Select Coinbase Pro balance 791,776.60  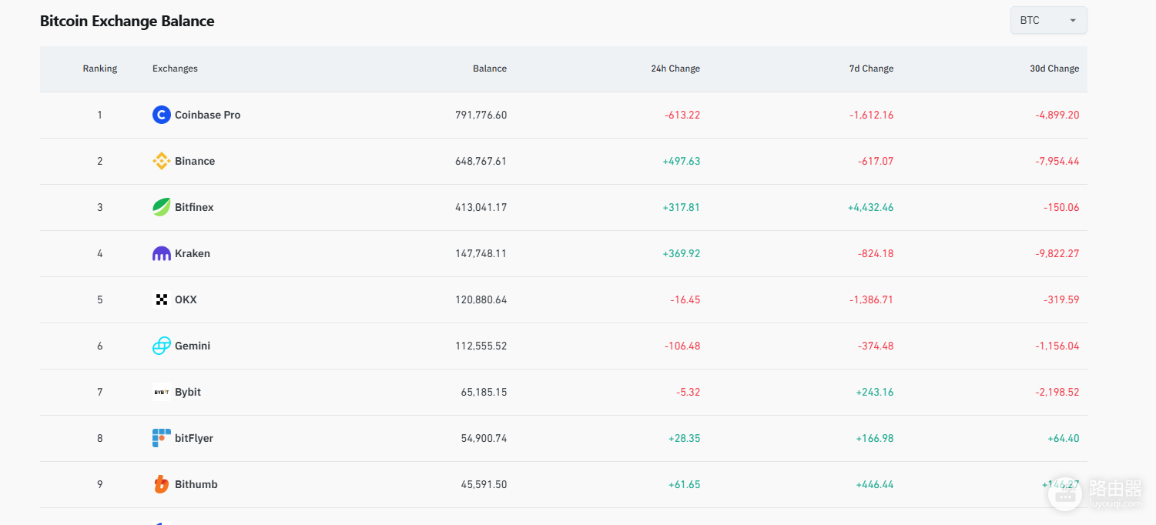(x=481, y=115)
